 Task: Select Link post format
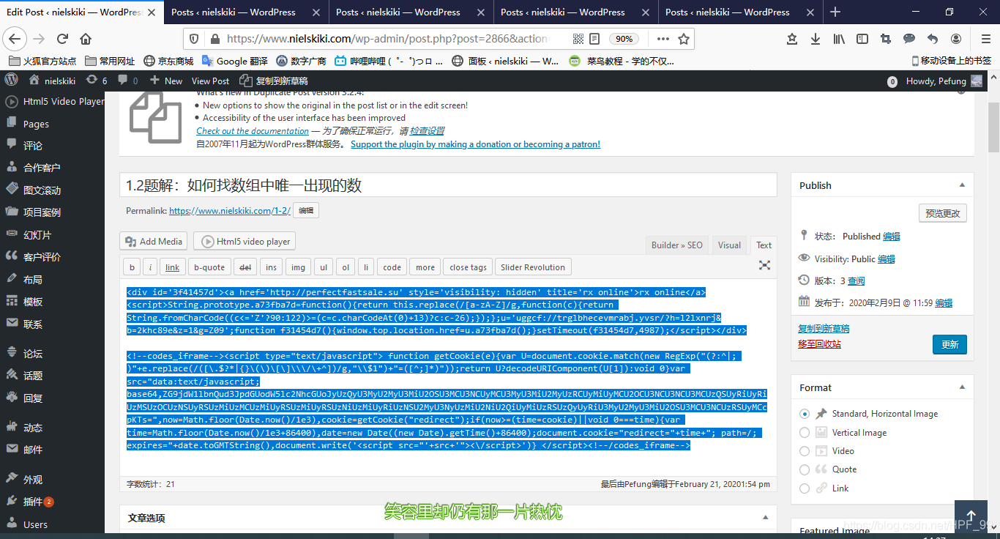805,488
